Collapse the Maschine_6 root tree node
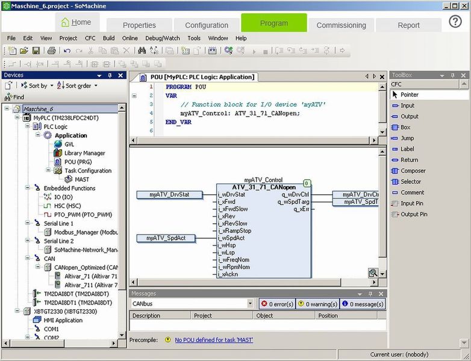The height and width of the screenshot is (361, 471). pos(7,109)
